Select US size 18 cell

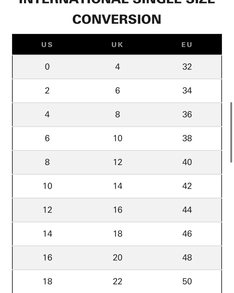[x=48, y=281]
